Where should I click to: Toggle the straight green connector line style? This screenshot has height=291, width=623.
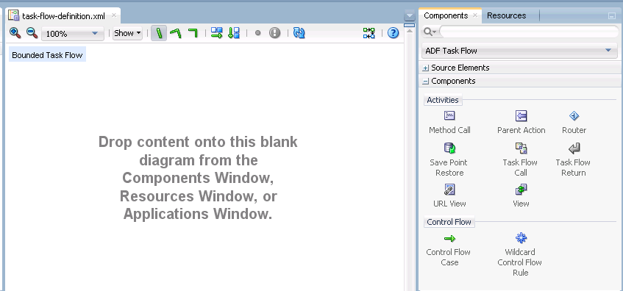tap(159, 33)
